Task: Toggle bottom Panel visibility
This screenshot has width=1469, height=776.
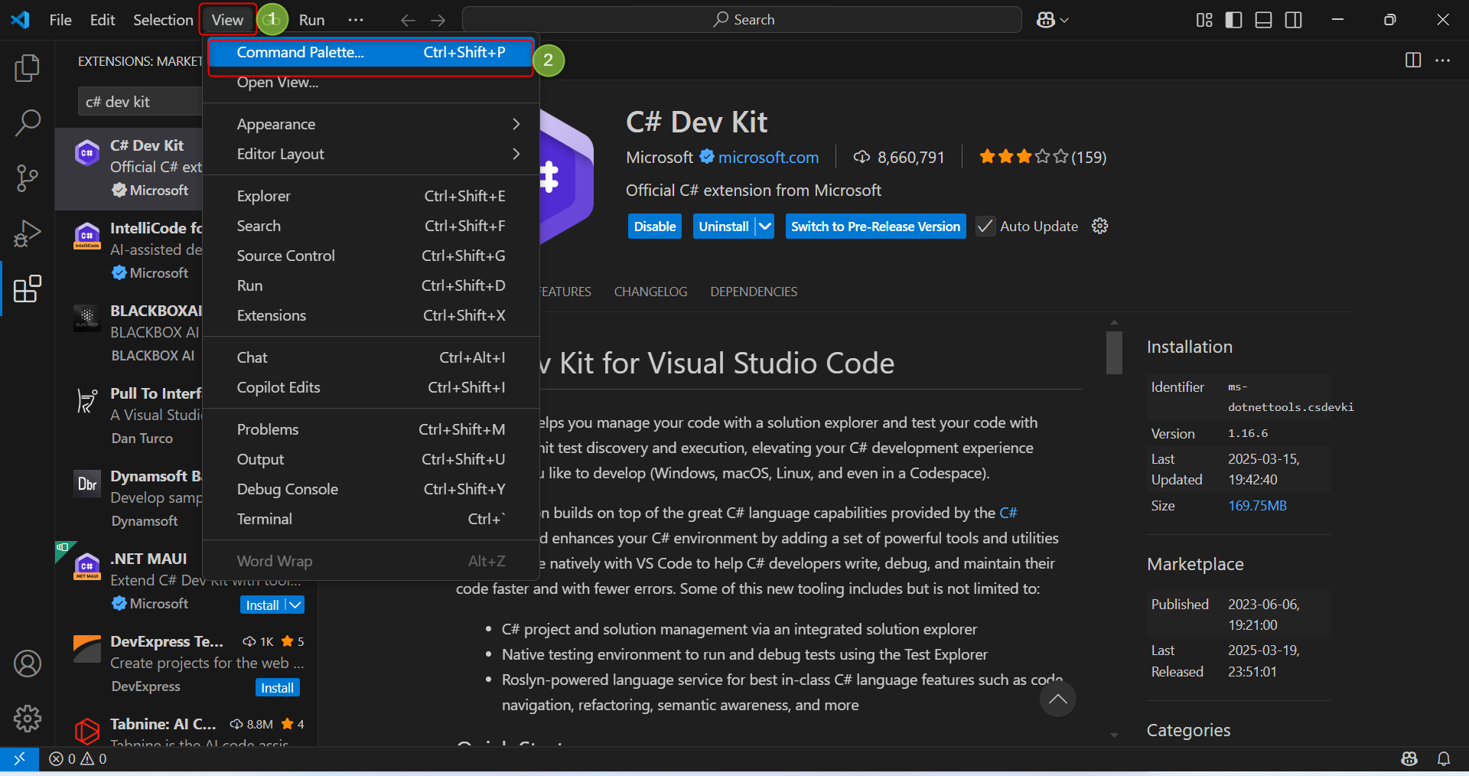Action: [1263, 20]
